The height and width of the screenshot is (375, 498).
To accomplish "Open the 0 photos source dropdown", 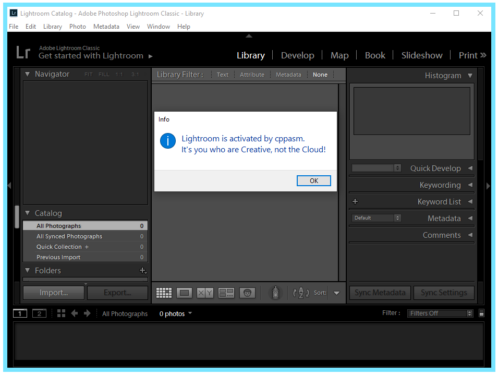I will coord(176,314).
